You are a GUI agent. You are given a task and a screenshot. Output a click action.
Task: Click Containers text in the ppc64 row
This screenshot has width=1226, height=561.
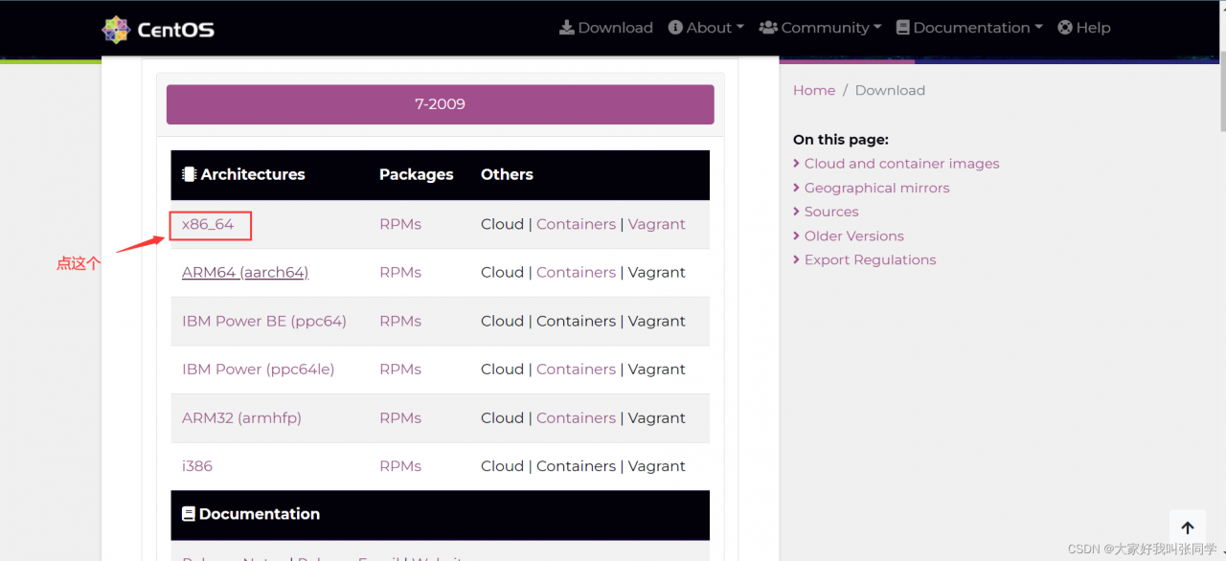[x=576, y=321]
